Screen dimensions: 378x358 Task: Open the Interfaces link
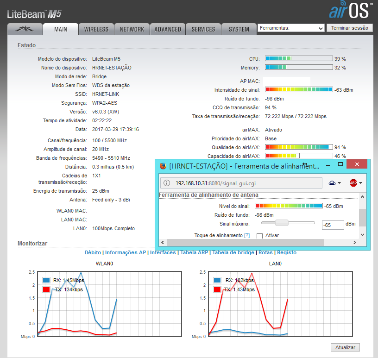click(163, 252)
